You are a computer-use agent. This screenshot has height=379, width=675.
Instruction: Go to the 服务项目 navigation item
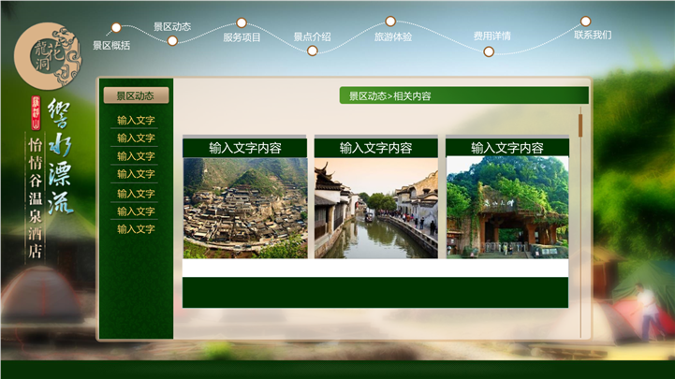click(242, 37)
